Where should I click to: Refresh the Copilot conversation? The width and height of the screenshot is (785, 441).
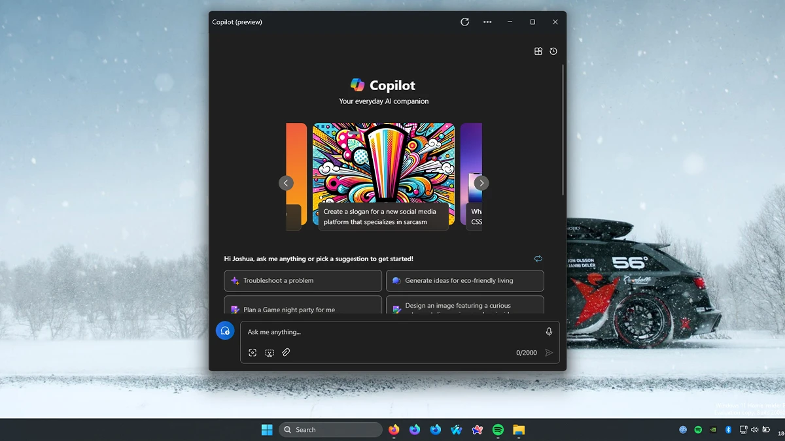pyautogui.click(x=464, y=22)
